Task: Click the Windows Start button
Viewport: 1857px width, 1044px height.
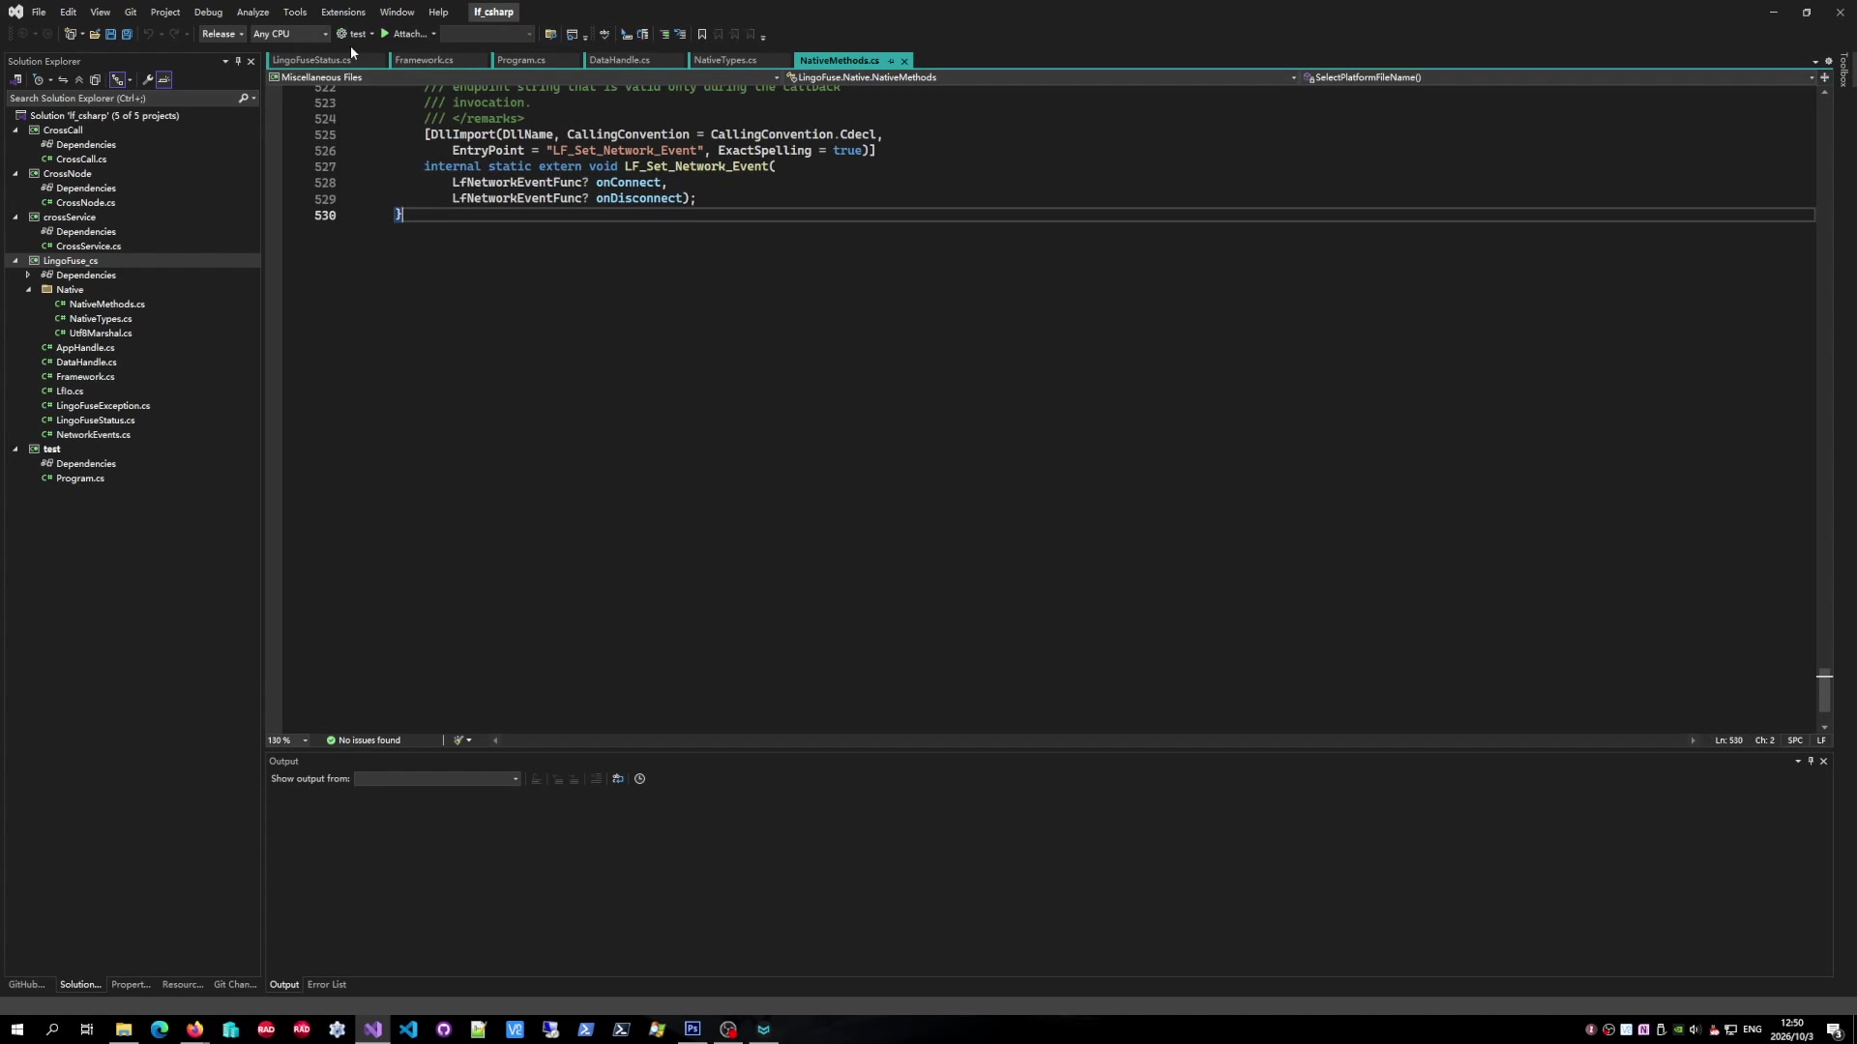Action: tap(16, 1029)
